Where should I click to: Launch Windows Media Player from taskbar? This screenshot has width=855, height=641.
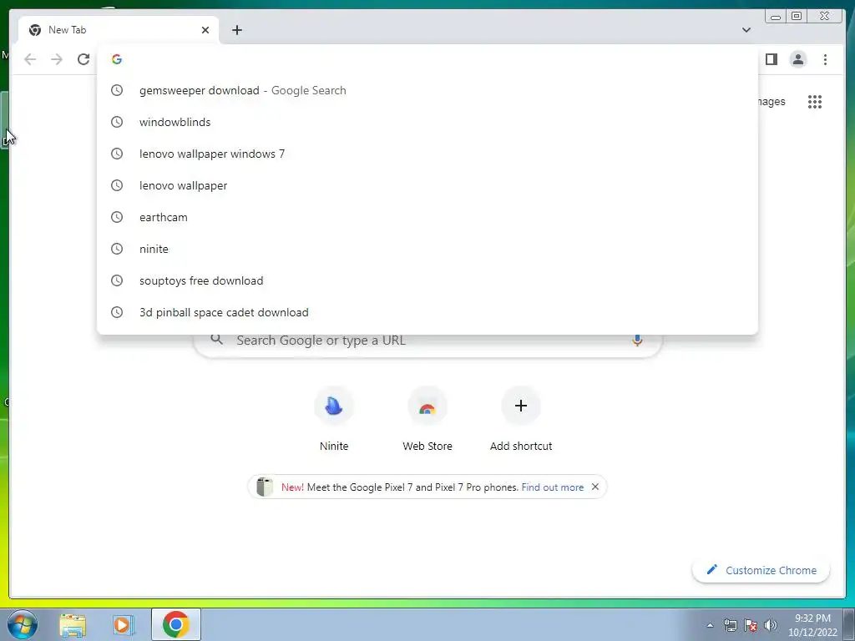point(124,624)
